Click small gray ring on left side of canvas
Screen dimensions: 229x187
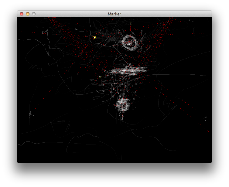(x=47, y=53)
